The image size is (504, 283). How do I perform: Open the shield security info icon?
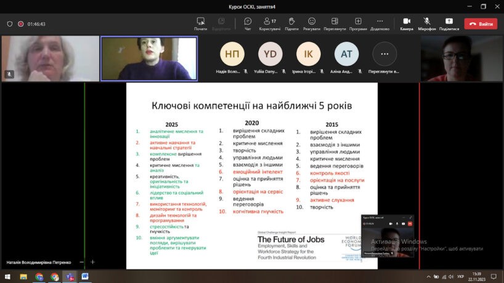coord(10,24)
